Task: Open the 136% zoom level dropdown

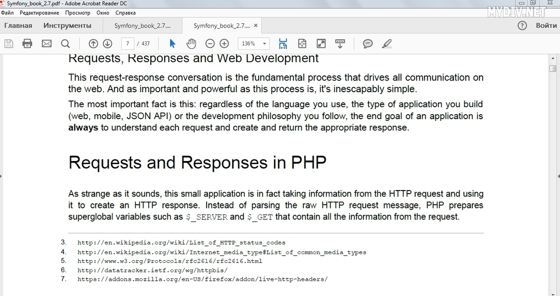Action: [253, 44]
